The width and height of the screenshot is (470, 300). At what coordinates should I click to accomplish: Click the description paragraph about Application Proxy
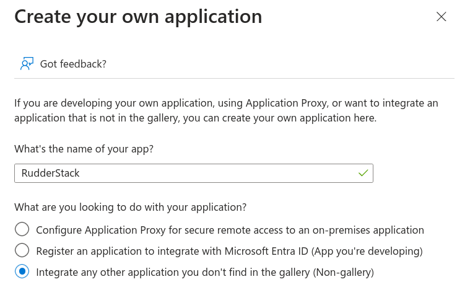pyautogui.click(x=226, y=110)
